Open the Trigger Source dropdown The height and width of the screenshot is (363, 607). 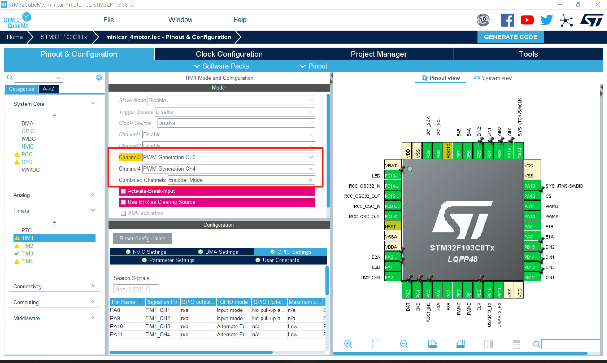click(235, 112)
